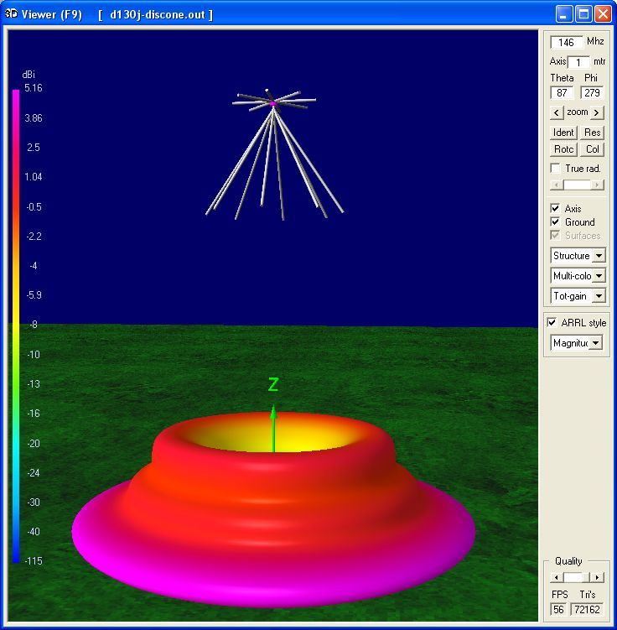
Task: Maximize the 3D Viewer window
Action: click(583, 14)
